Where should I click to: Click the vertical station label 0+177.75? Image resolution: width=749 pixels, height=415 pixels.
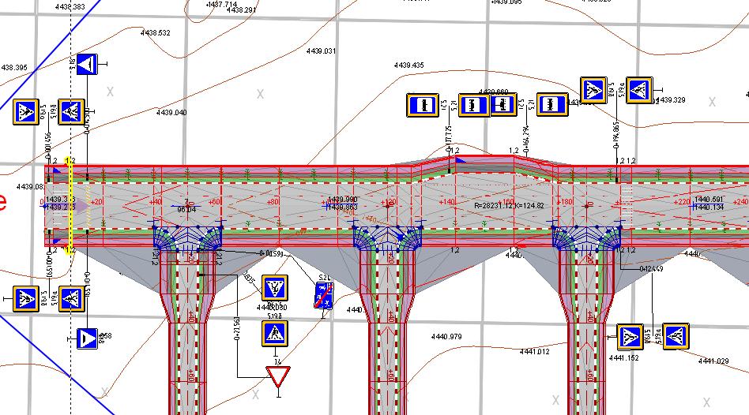[448, 137]
